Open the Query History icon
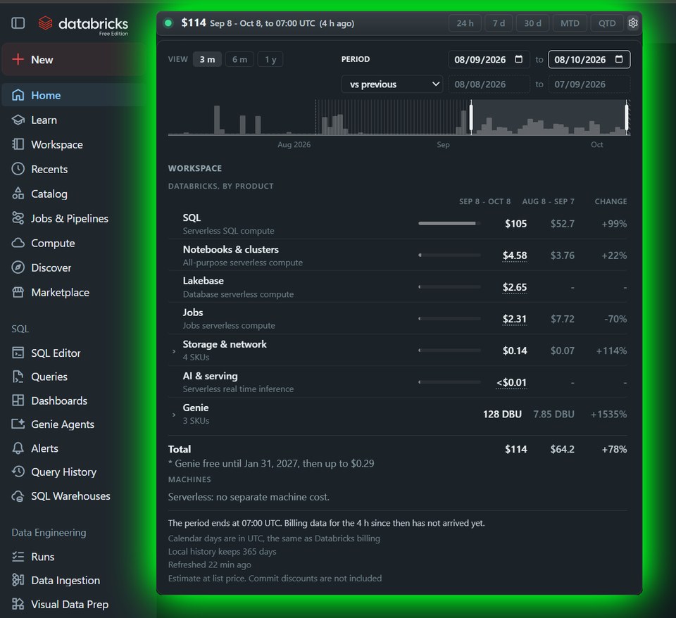The width and height of the screenshot is (676, 618). pyautogui.click(x=18, y=472)
